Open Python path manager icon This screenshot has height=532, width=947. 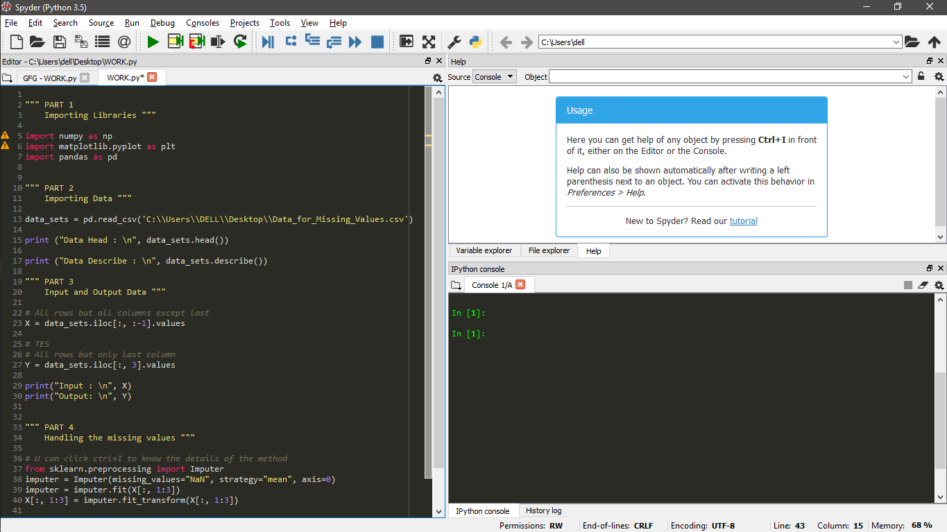point(475,42)
